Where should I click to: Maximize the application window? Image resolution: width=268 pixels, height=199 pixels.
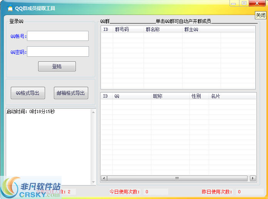[x=244, y=3]
